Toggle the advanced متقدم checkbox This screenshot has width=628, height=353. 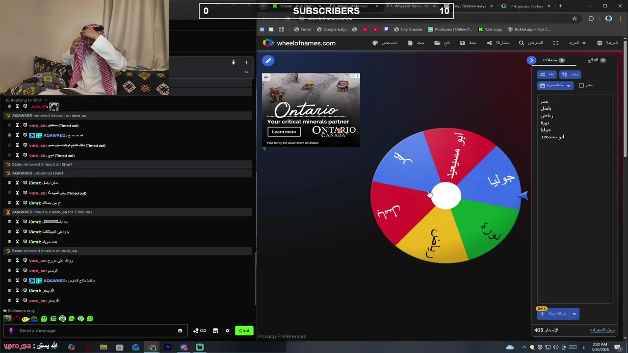coord(581,85)
